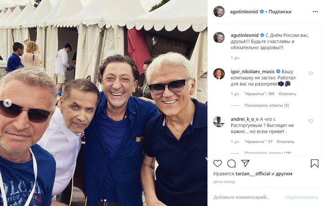Expand replies under igor_nikolaev_music's comment (5)
Image resolution: width=323 pixels, height=206 pixels.
pos(267,105)
